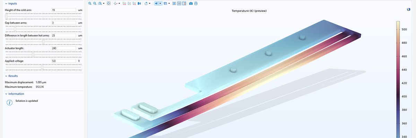
Task: Click the Difference in length slider handle
Action: [x=43, y=42]
